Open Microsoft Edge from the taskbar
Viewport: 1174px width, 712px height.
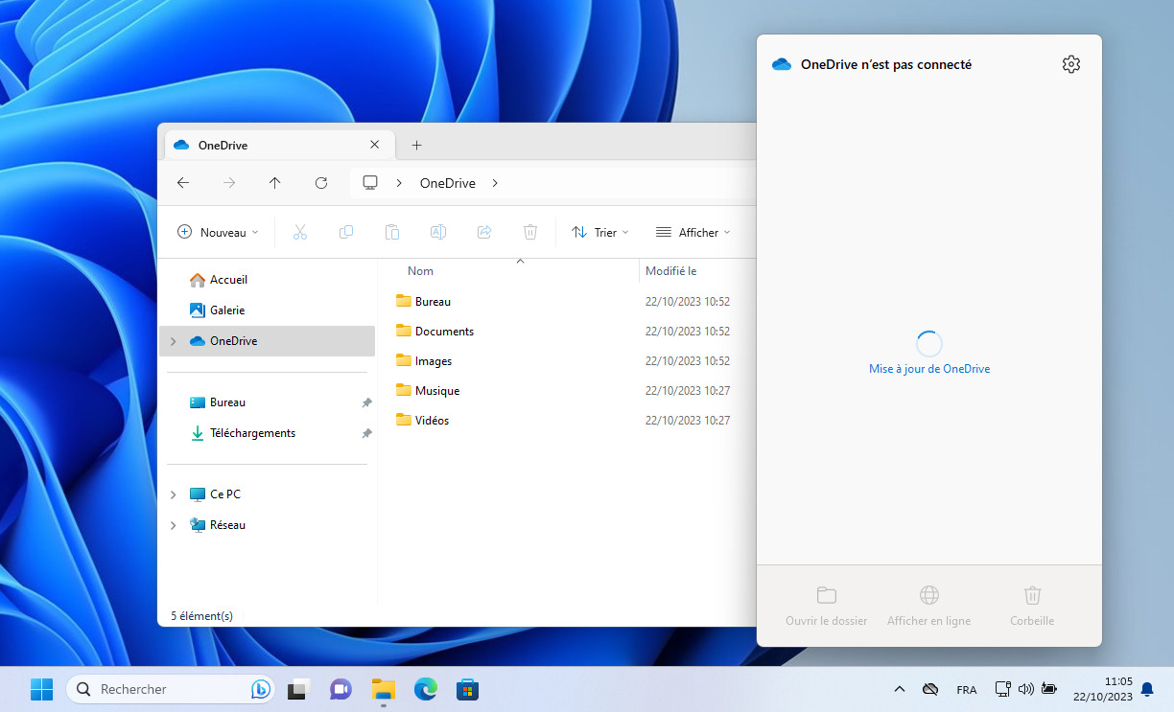[x=425, y=689]
